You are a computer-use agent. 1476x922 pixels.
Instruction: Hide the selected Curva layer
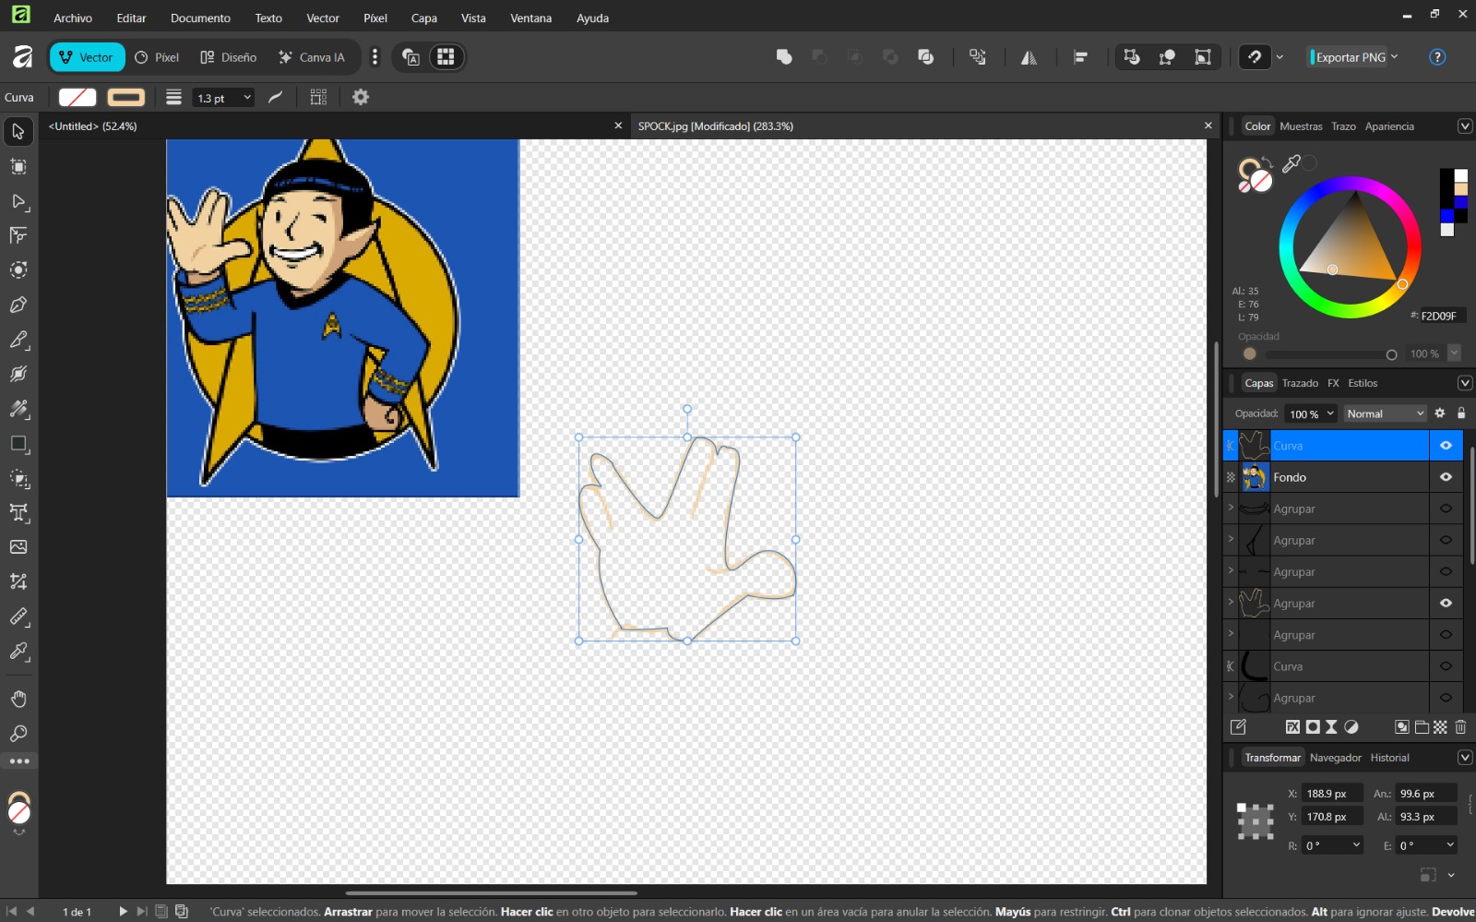[1446, 446]
